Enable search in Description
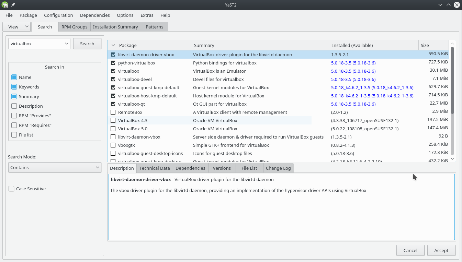The height and width of the screenshot is (262, 462). click(14, 106)
